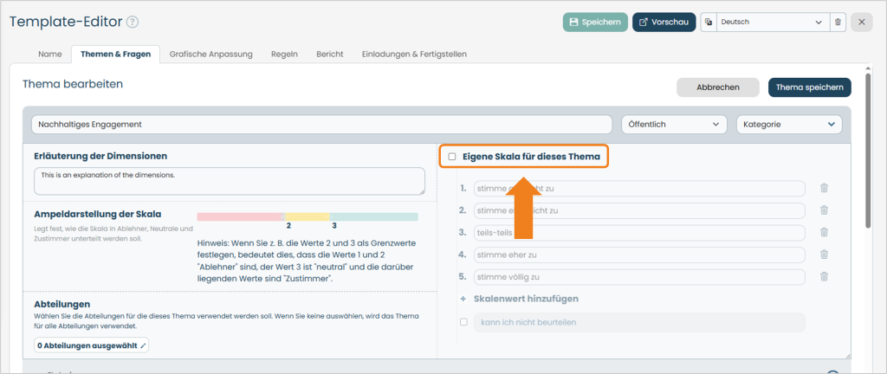Viewport: 887px width, 374px height.
Task: Open the Vorschau preview
Action: click(x=664, y=22)
